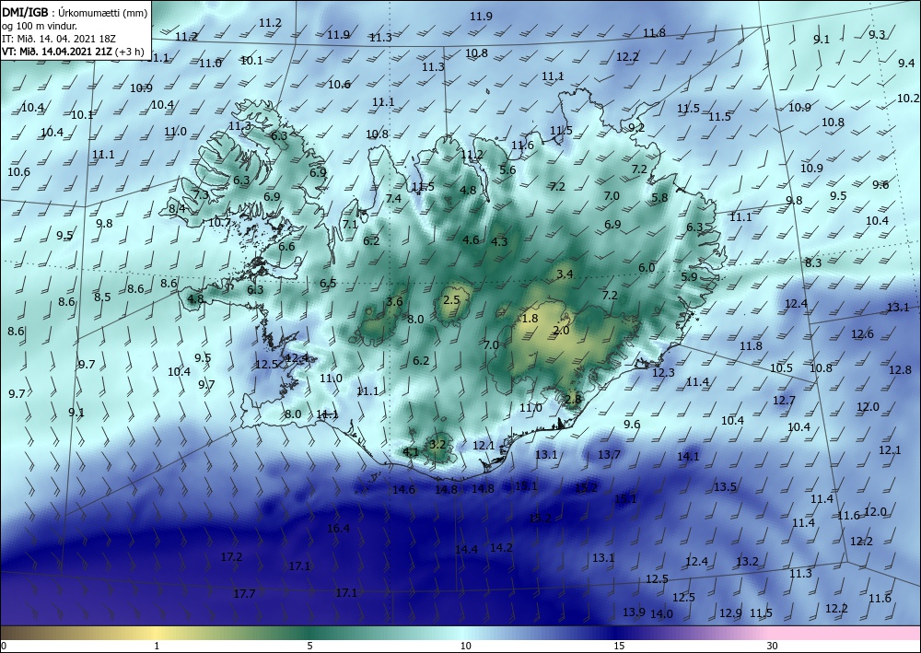Click the 4.3 value in north-central Iceland
Image resolution: width=921 pixels, height=653 pixels.
click(x=499, y=242)
